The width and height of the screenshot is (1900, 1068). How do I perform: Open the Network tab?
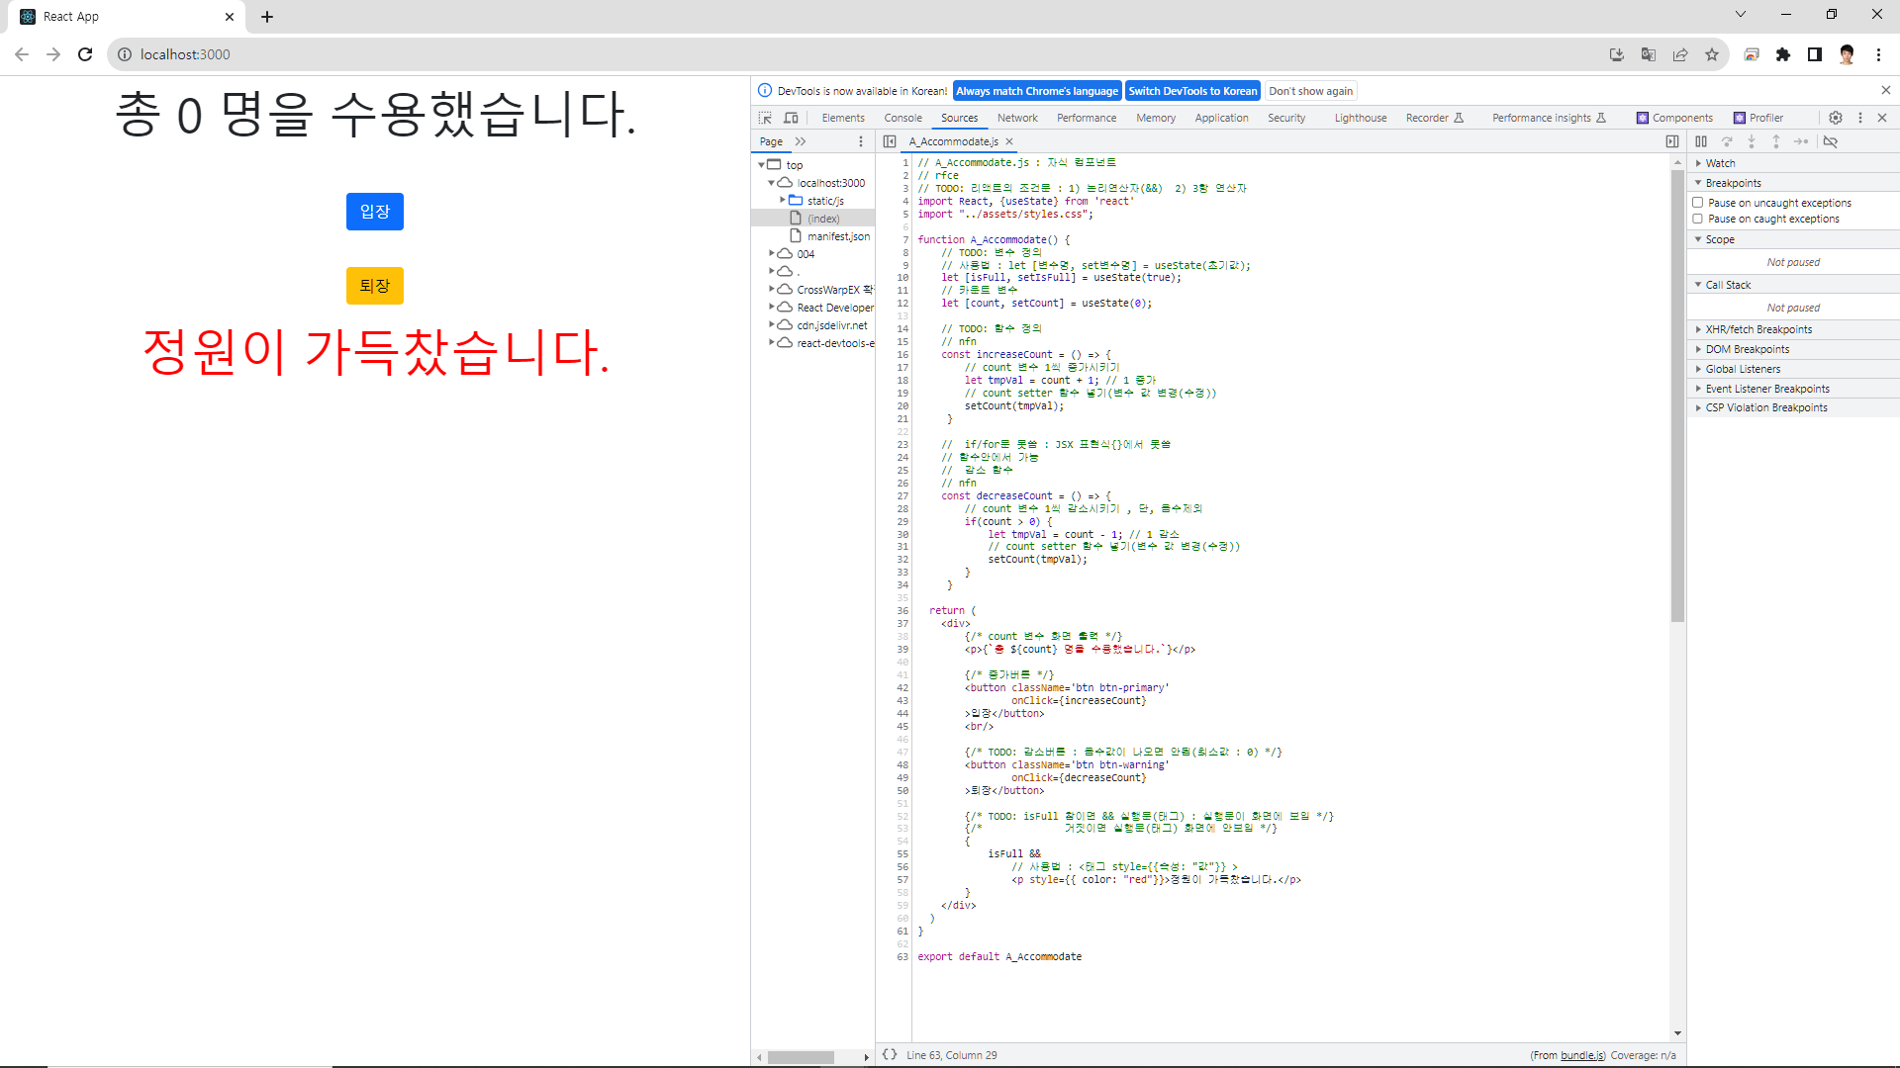coord(1017,118)
